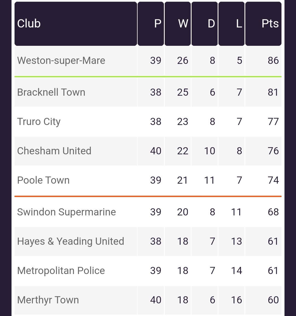
Task: Sort by the Pts column header
Action: point(263,24)
